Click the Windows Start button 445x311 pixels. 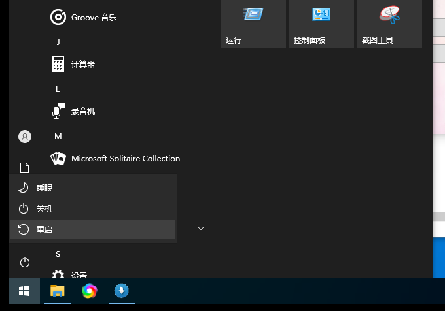pyautogui.click(x=24, y=291)
